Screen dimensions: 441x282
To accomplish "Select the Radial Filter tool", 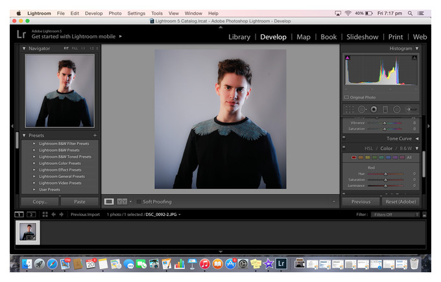I will click(396, 109).
